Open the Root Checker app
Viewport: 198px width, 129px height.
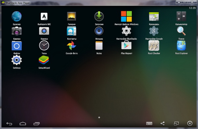[154, 45]
